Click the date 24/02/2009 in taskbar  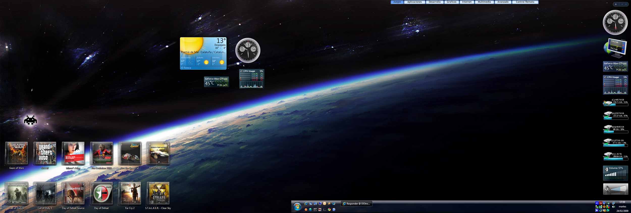point(622,211)
